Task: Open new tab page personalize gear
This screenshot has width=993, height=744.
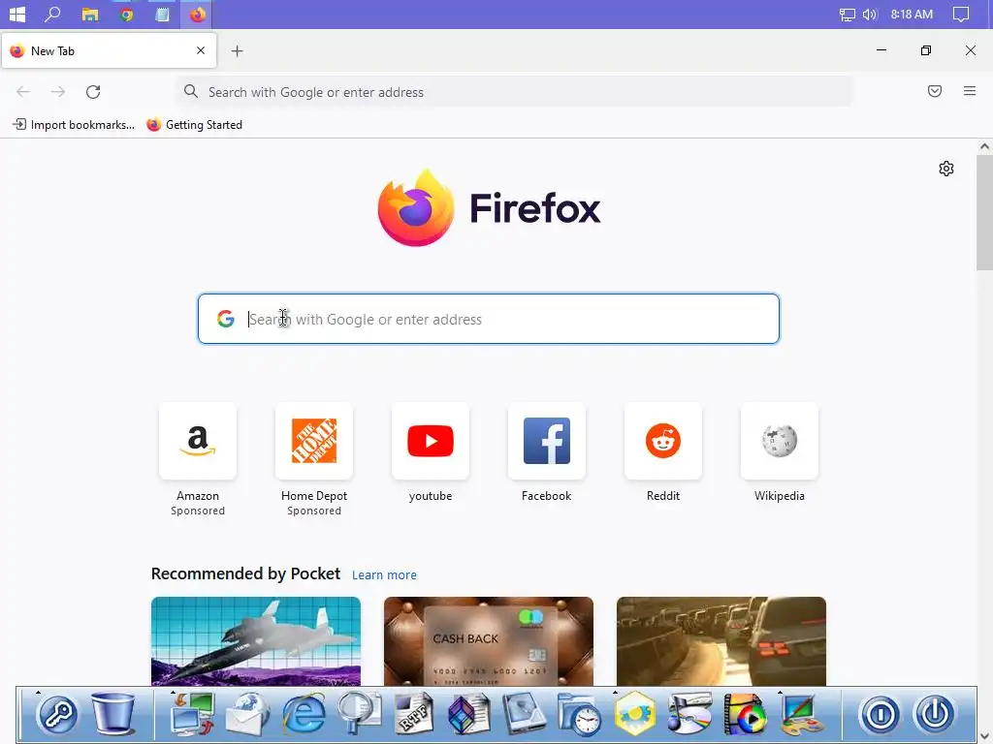Action: pyautogui.click(x=946, y=169)
